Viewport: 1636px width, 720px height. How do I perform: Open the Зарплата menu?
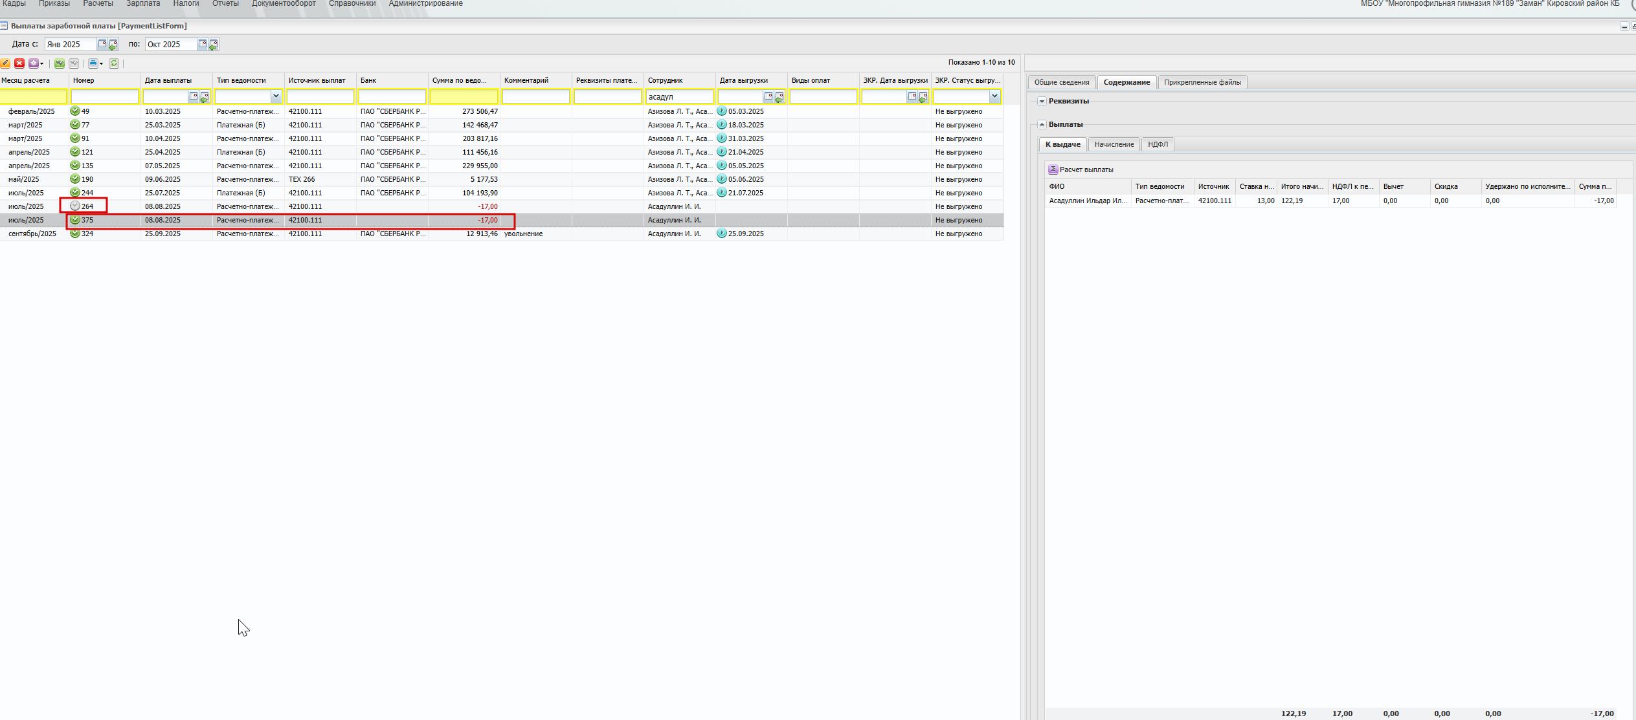pos(143,4)
